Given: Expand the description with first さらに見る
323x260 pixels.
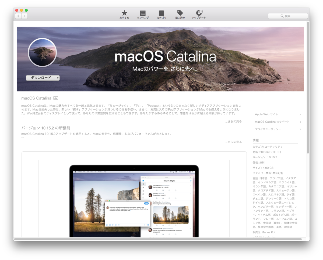Looking at the screenshot, I should point(234,122).
